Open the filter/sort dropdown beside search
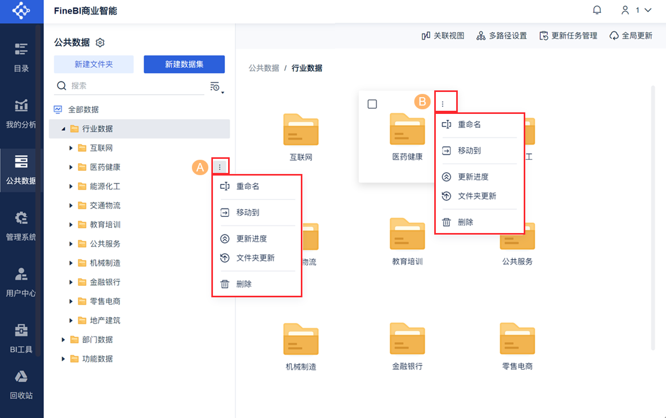 (217, 87)
